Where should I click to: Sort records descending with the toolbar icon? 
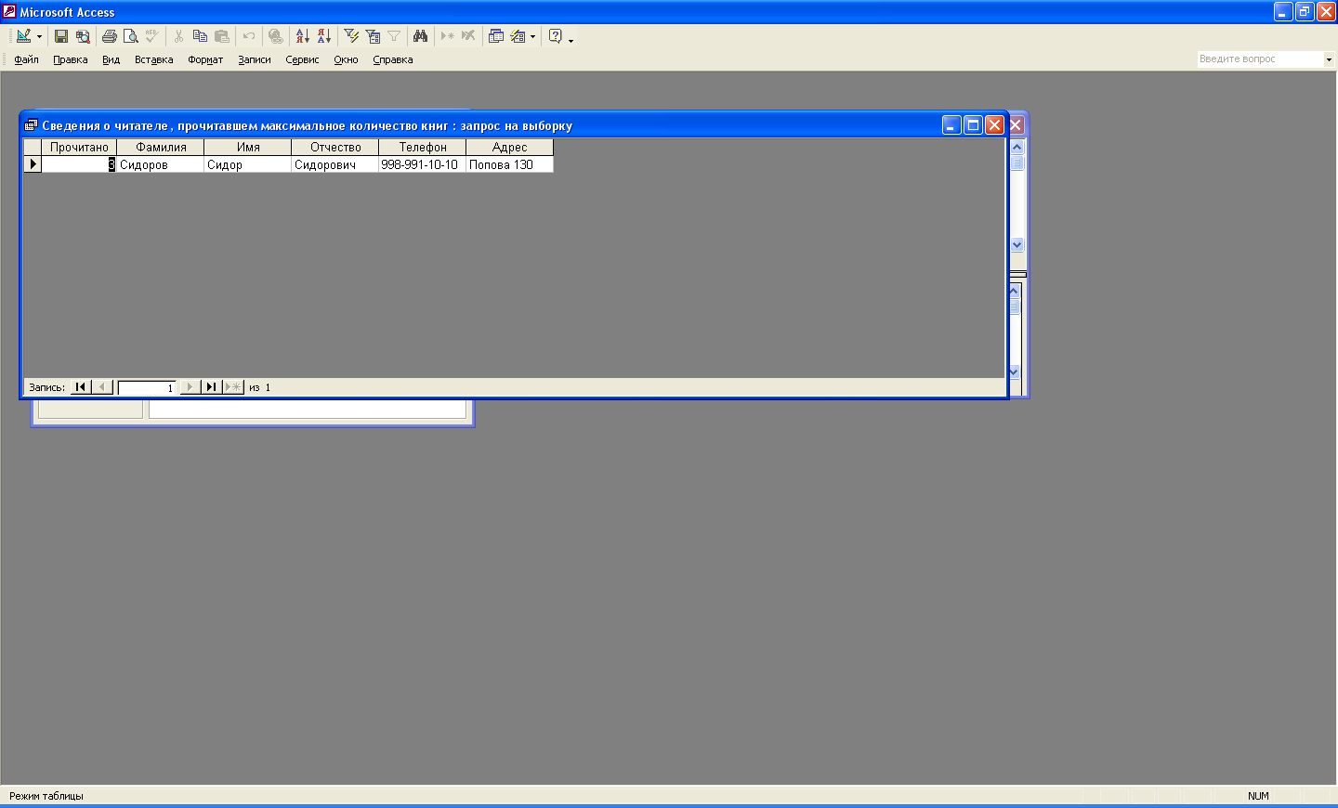[x=323, y=36]
